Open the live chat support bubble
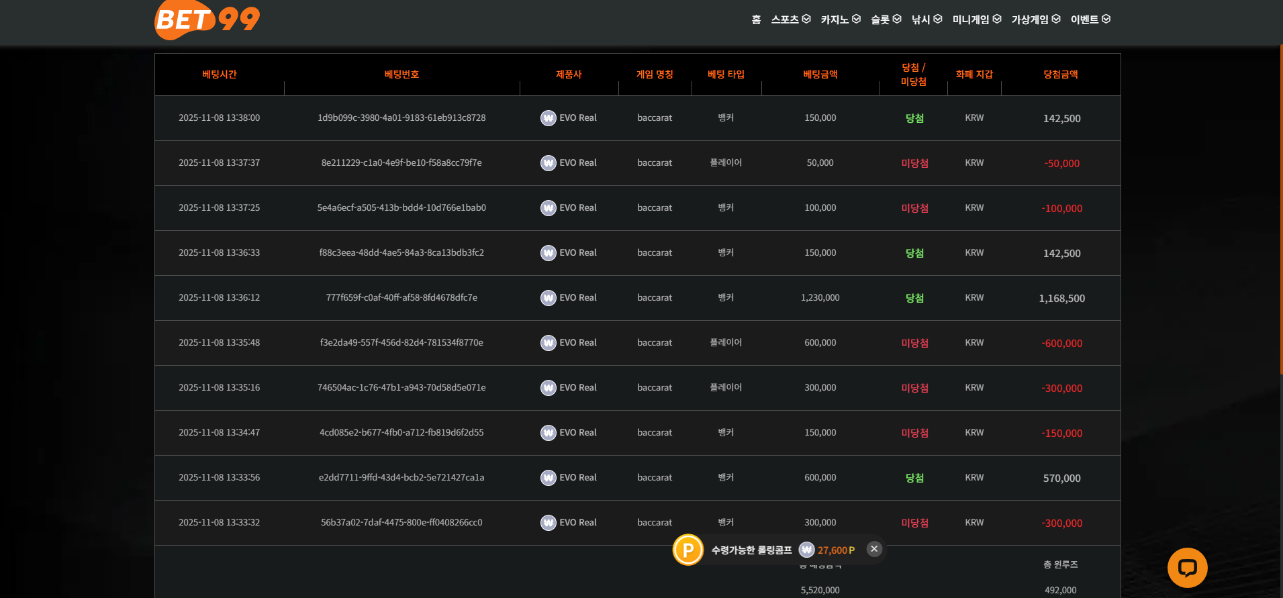The height and width of the screenshot is (598, 1283). click(1187, 568)
